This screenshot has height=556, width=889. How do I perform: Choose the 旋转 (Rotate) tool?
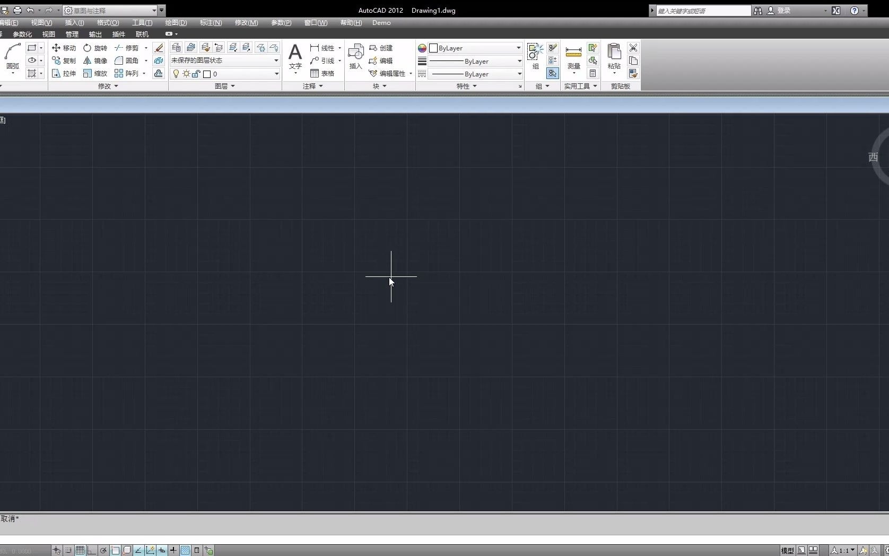[x=95, y=48]
